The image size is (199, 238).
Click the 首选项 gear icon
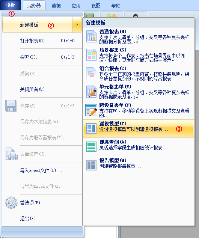click(11, 203)
